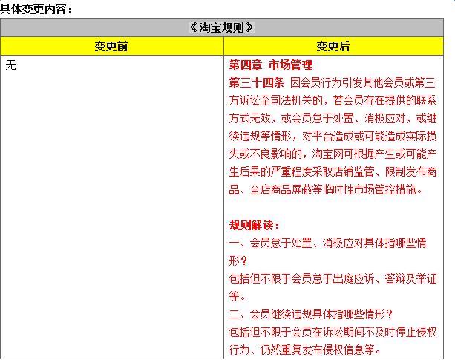Image resolution: width=455 pixels, height=360 pixels.
Task: Click the text line starting 方诉讼至司法机关的
Action: point(333,100)
